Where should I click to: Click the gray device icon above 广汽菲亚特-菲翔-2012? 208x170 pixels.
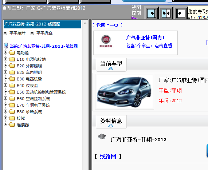102,137
